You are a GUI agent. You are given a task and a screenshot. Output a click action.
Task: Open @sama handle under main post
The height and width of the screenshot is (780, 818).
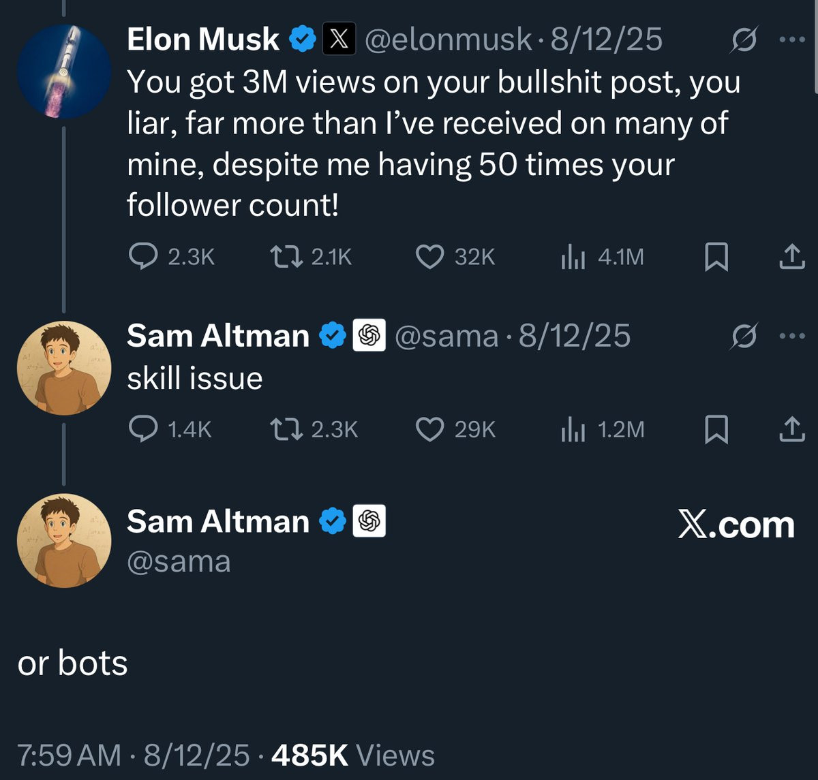click(x=179, y=562)
